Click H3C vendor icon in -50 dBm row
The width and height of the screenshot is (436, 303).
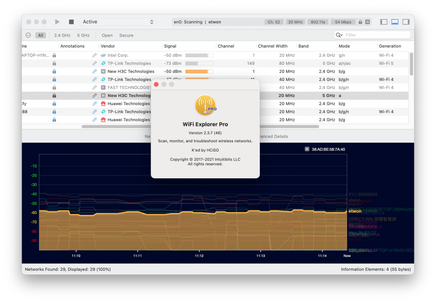[x=103, y=71]
